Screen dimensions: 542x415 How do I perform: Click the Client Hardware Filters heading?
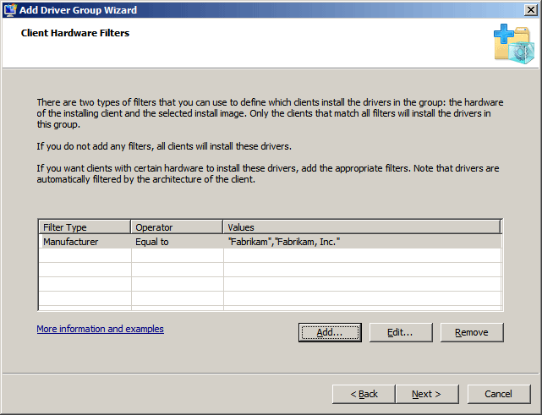pos(75,33)
